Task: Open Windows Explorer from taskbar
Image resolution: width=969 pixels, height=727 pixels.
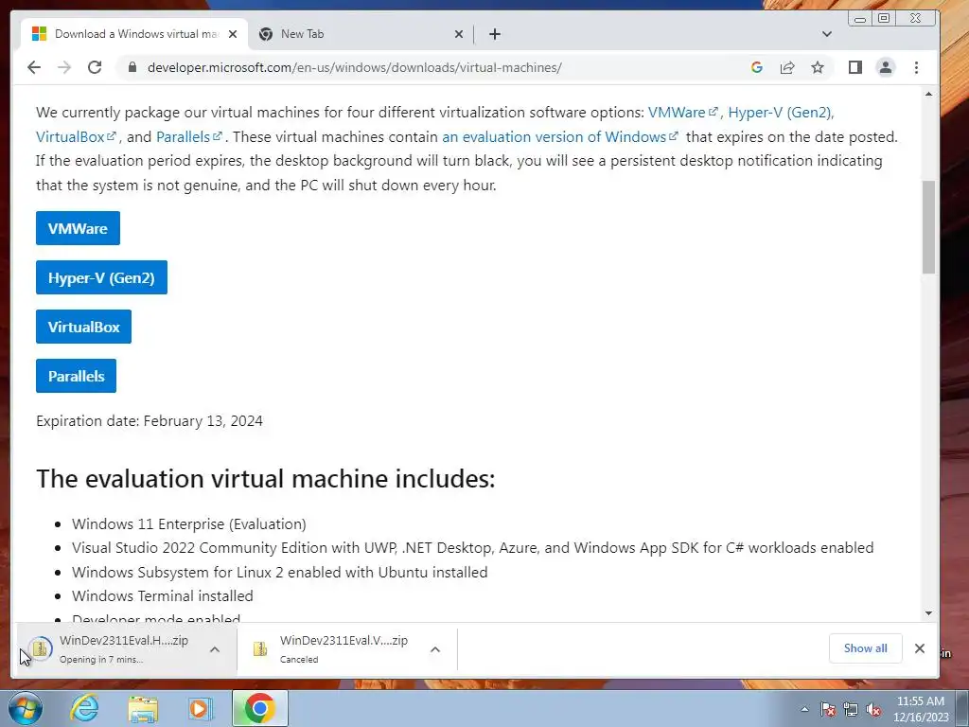Action: tap(143, 708)
